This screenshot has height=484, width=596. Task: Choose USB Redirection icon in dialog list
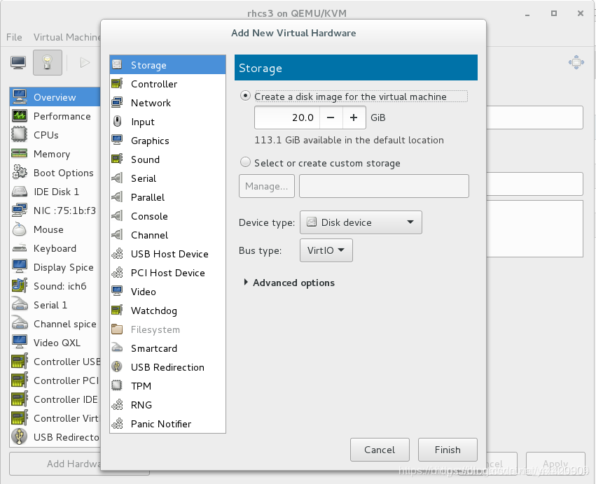click(117, 366)
